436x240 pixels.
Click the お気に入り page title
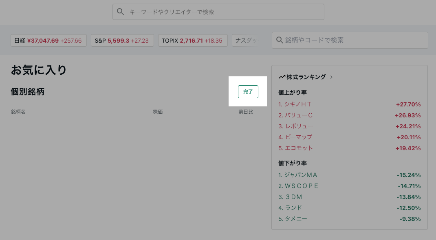39,70
